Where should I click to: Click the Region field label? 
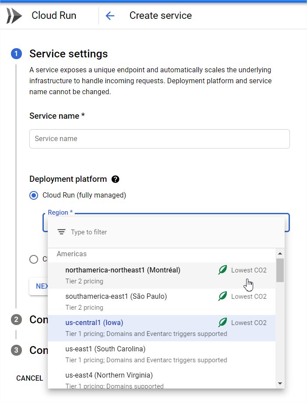60,212
